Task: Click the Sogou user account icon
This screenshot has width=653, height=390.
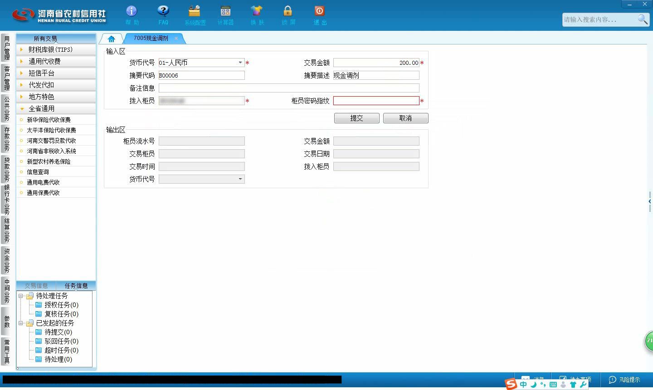Action: click(x=563, y=385)
